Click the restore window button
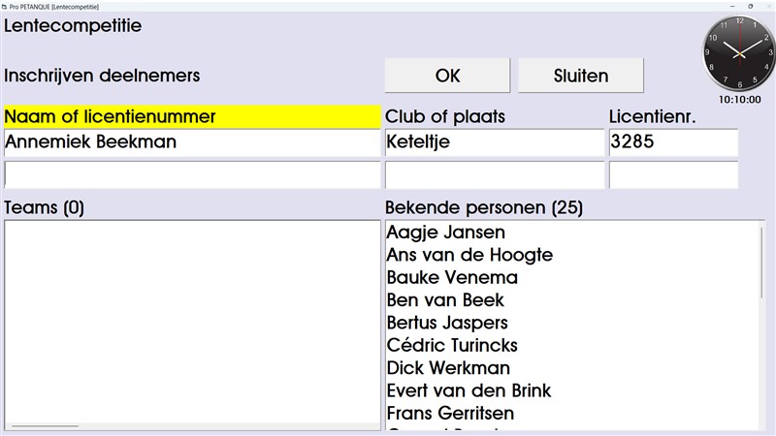 750,6
